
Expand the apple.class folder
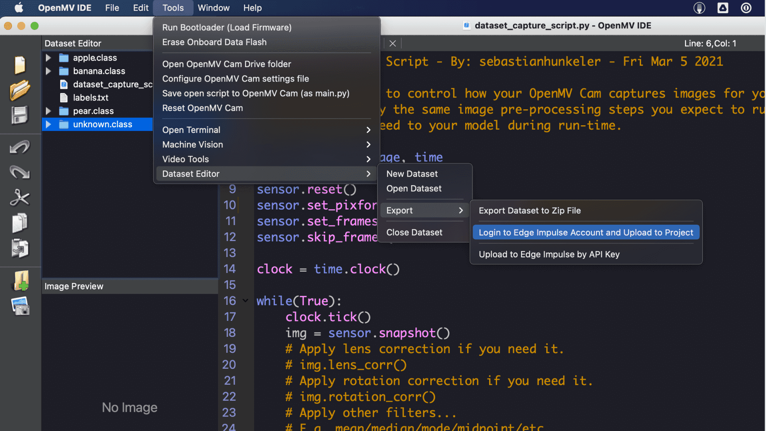[48, 58]
